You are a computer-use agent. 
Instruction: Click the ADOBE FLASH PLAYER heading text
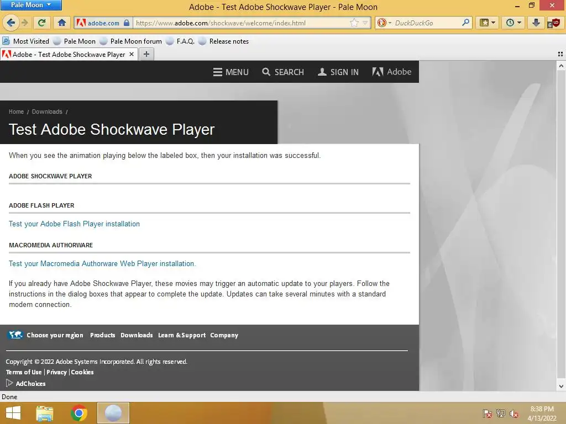pos(41,205)
